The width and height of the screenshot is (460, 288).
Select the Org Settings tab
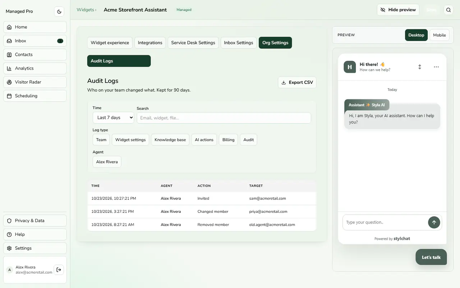(x=275, y=42)
